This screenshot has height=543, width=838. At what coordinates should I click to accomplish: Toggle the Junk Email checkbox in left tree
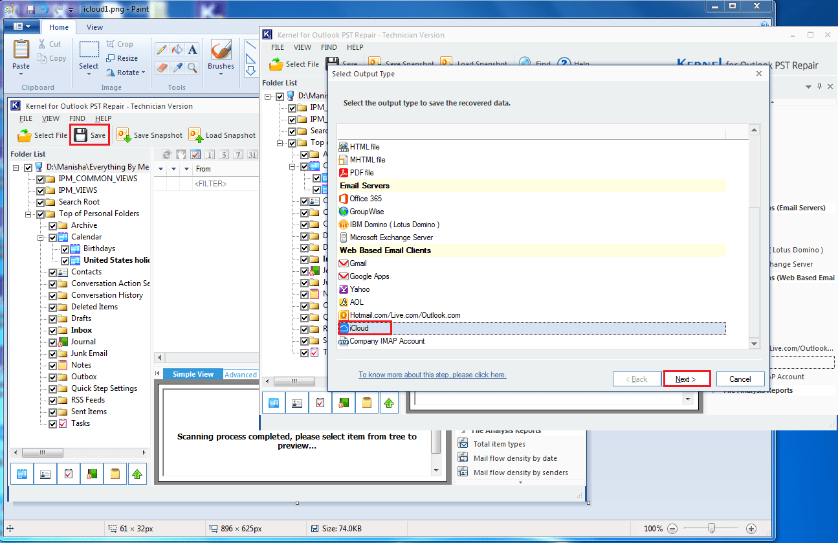pos(52,353)
